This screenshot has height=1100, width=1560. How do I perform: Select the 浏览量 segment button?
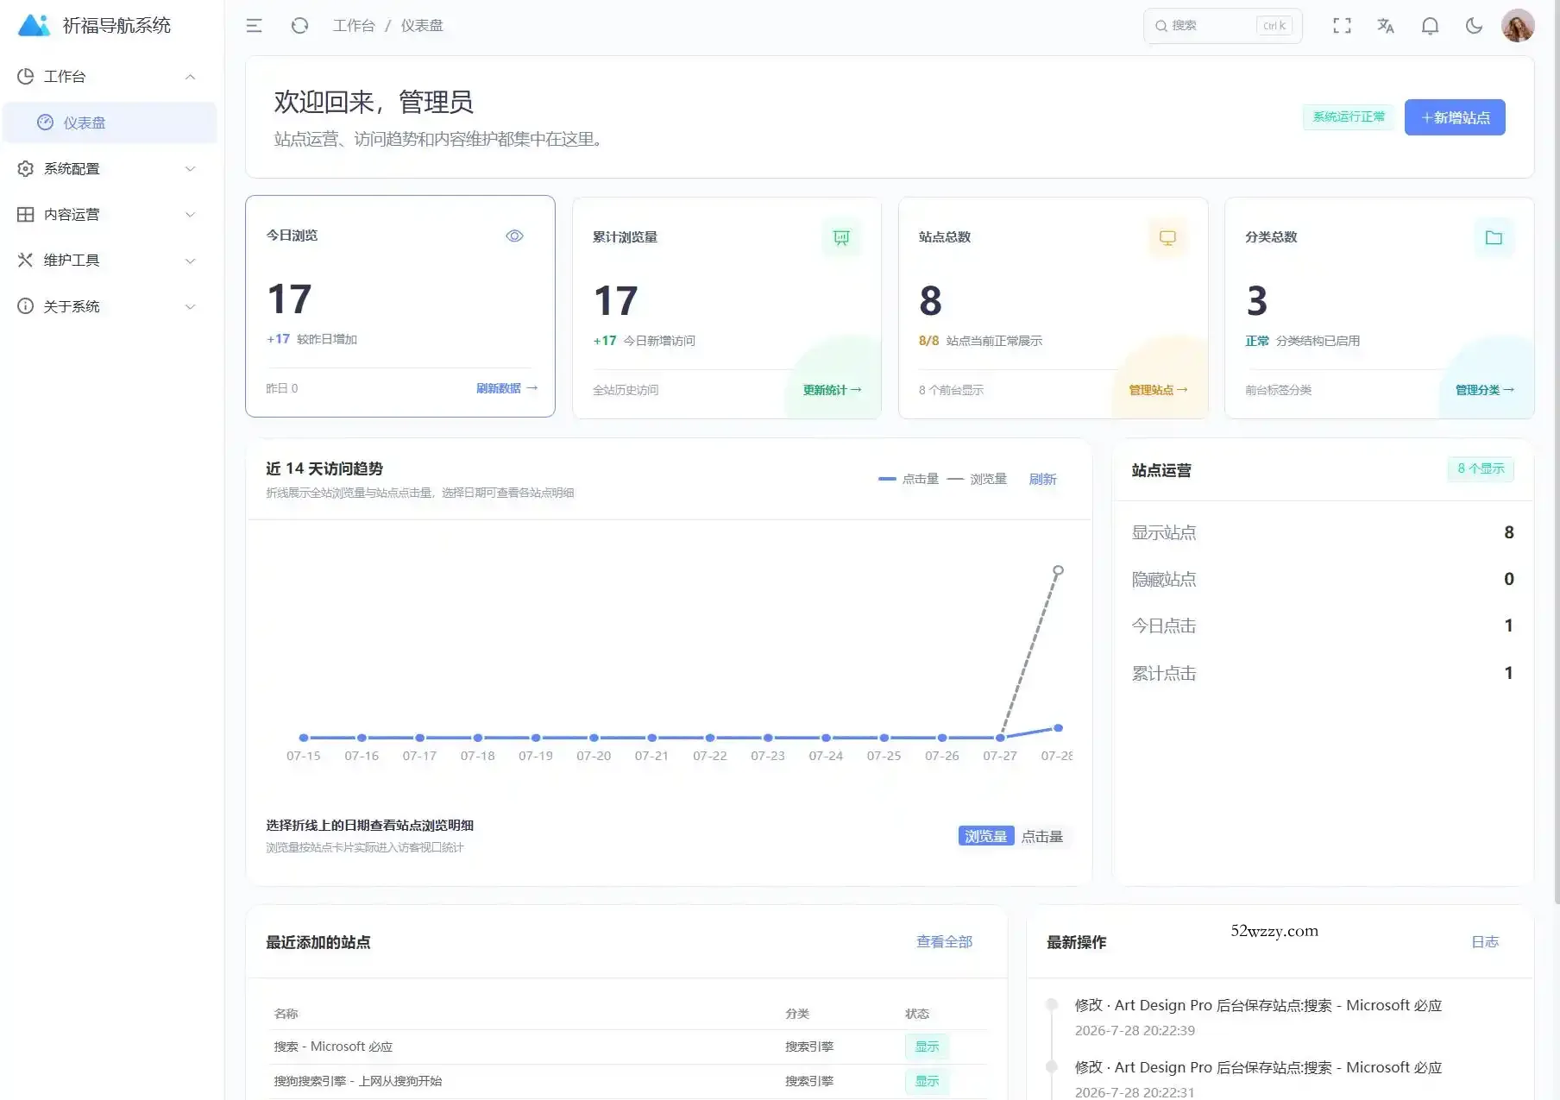coord(985,836)
